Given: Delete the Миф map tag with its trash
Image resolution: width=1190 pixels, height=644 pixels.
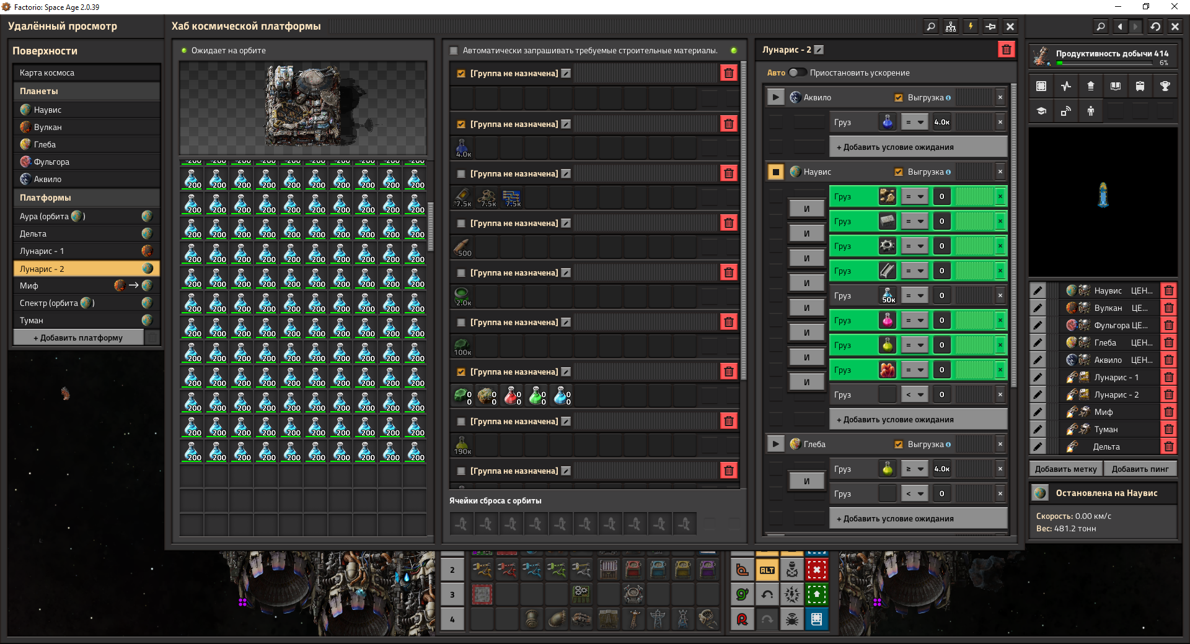Looking at the screenshot, I should coord(1168,412).
